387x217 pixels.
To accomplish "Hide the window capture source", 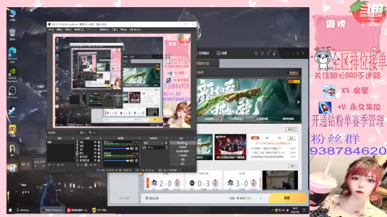I will pos(95,156).
